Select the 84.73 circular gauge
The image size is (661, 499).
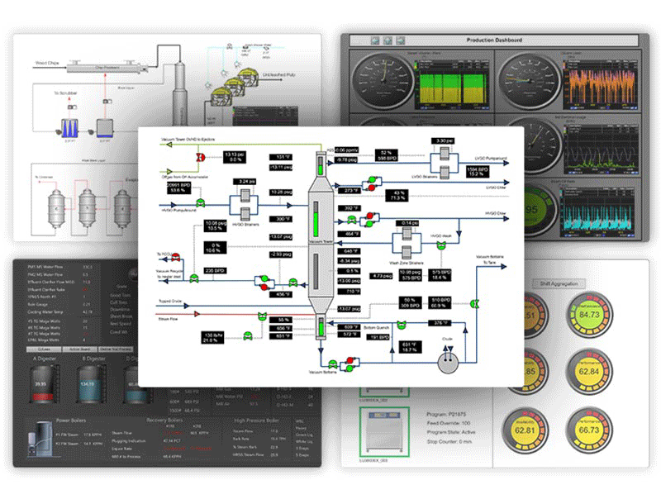click(x=589, y=314)
